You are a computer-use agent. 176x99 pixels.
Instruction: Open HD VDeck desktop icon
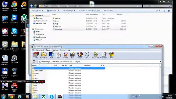tap(14, 59)
